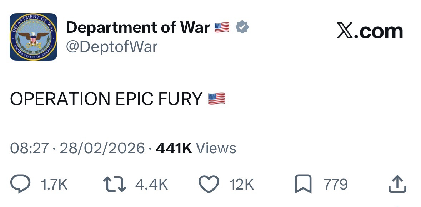Open the Department of War profile avatar

[33, 37]
